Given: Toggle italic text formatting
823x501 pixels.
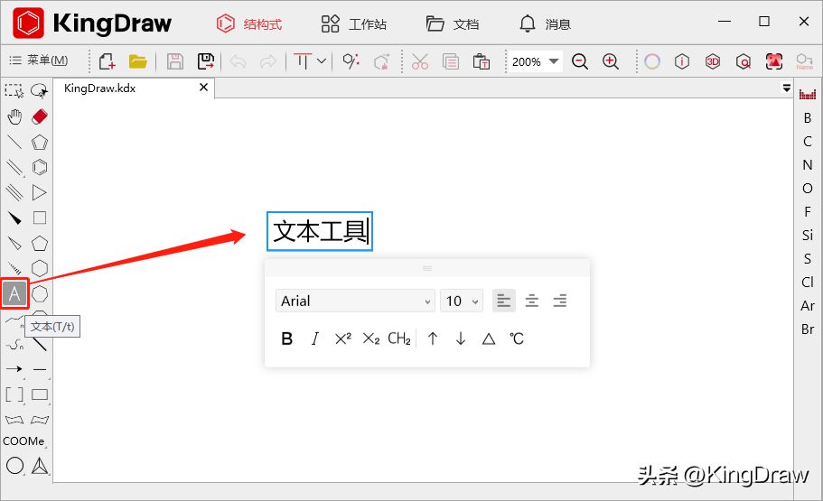Looking at the screenshot, I should pos(315,339).
